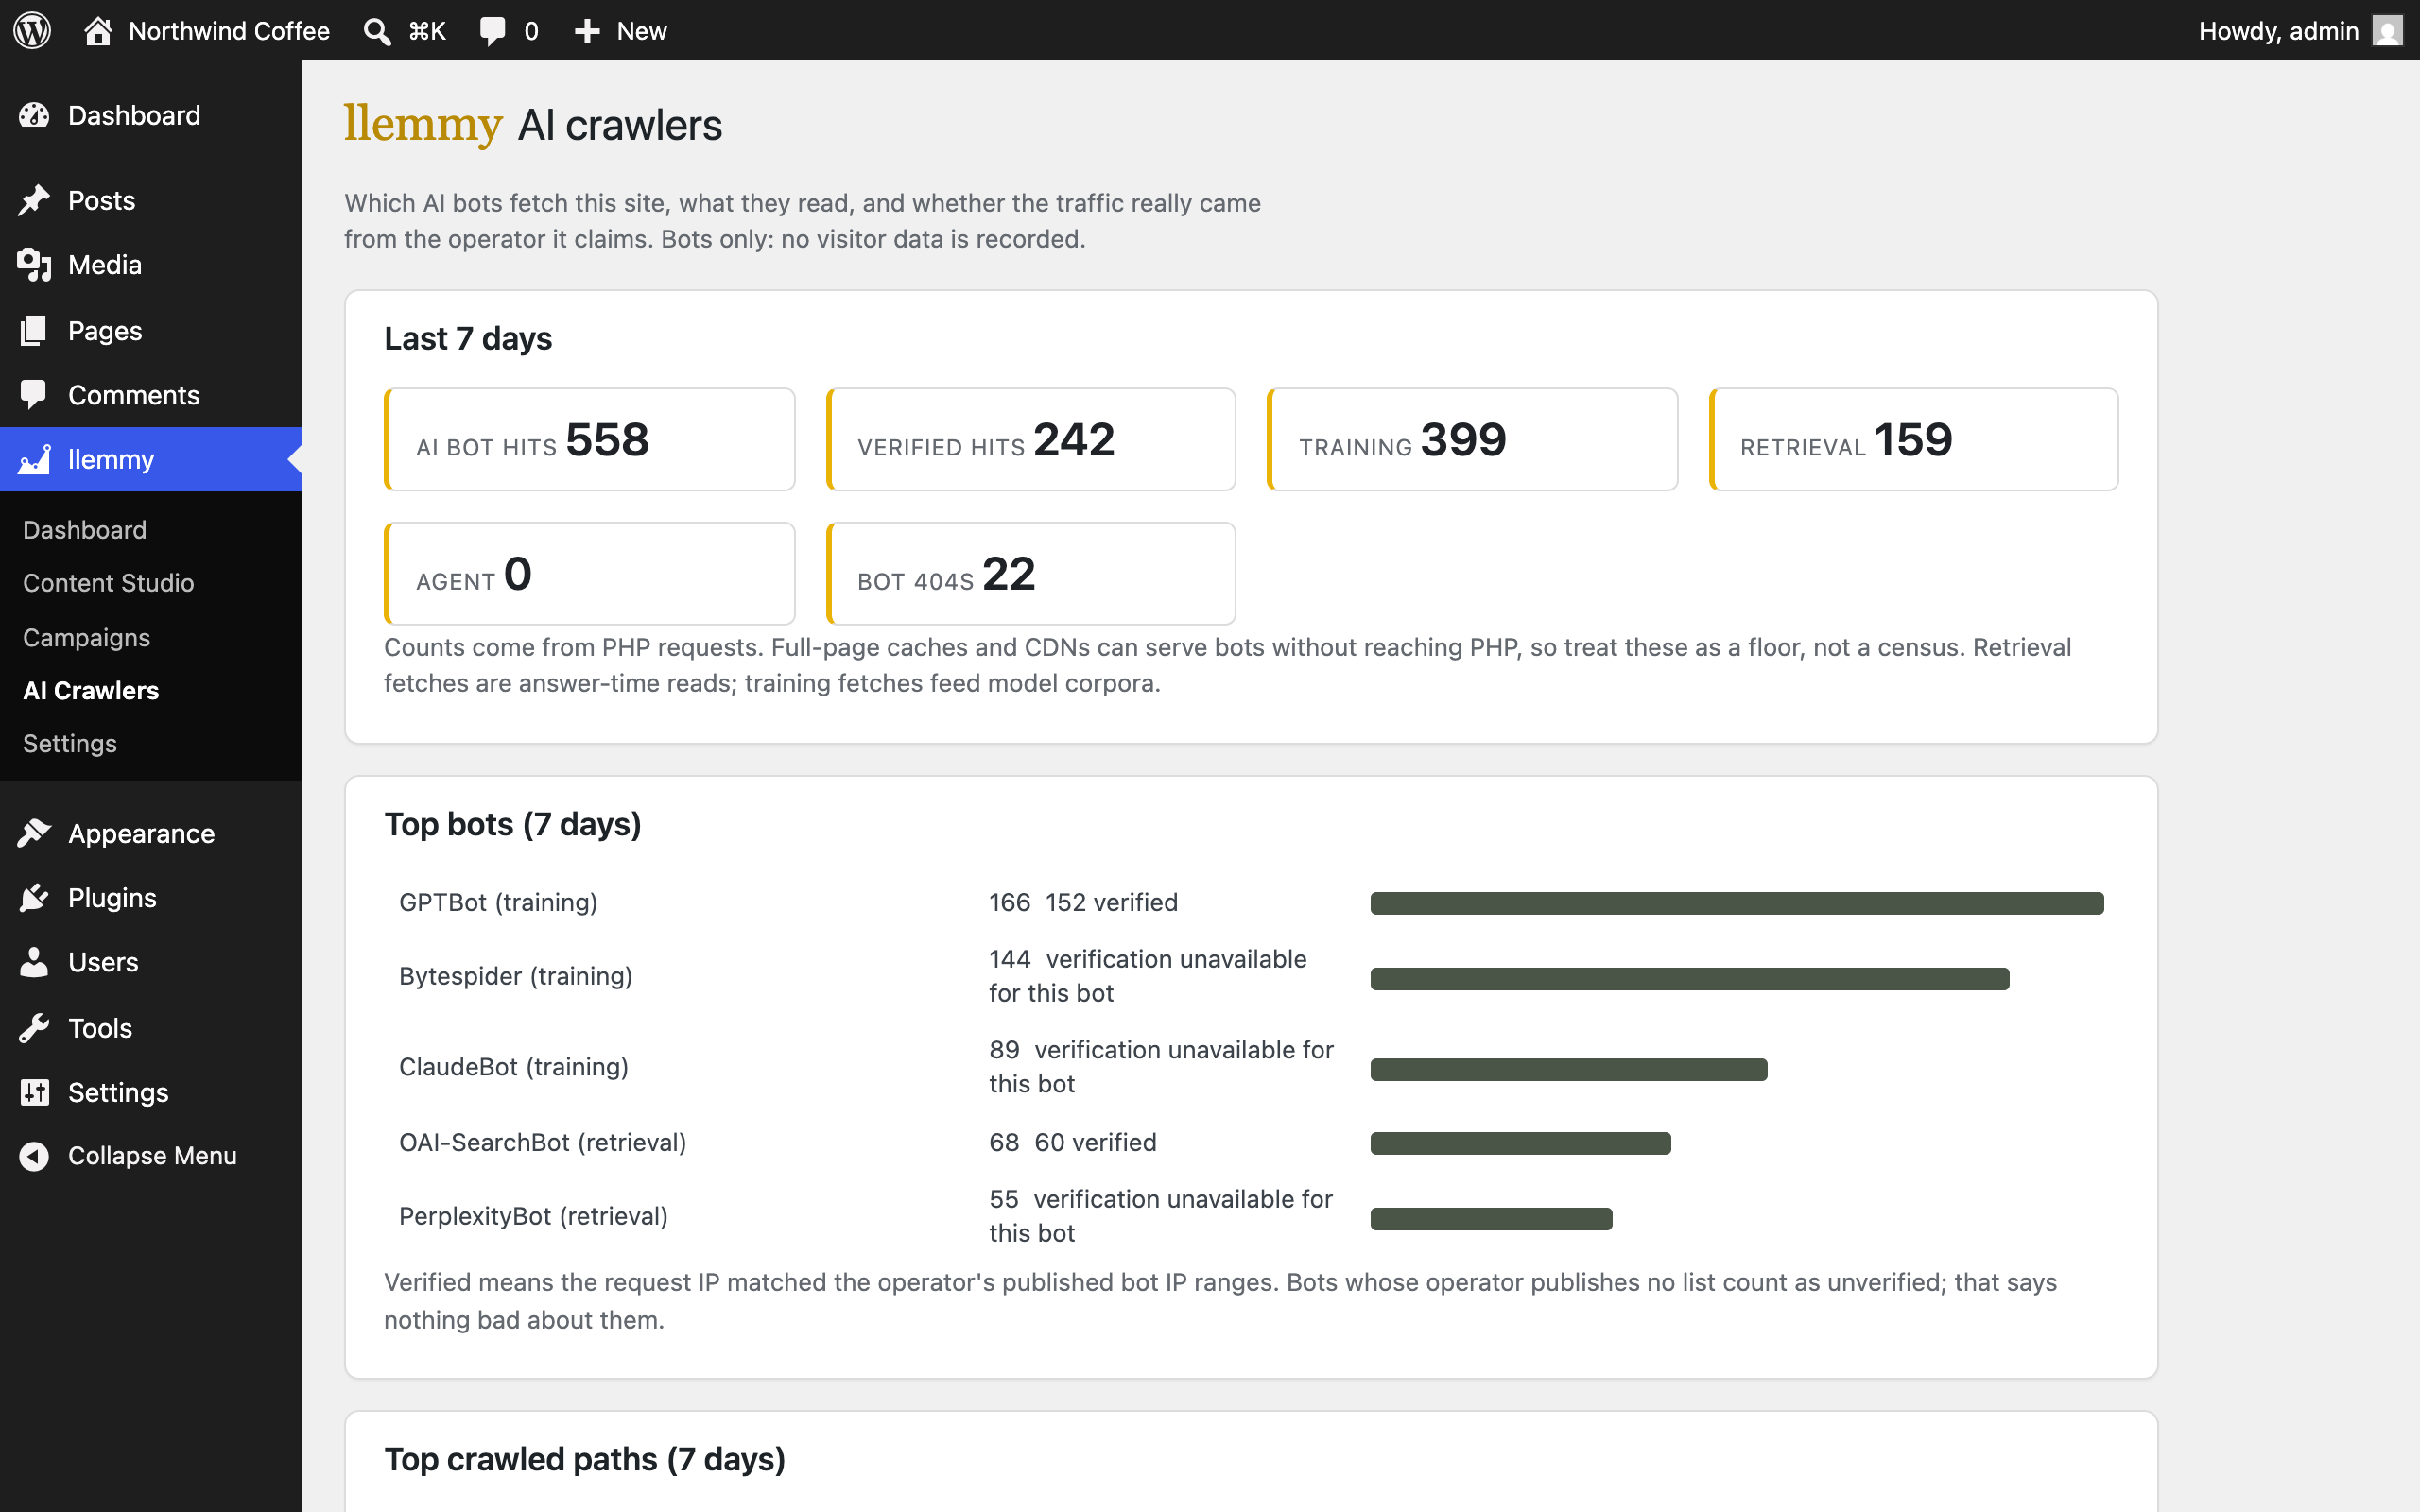Viewport: 2420px width, 1512px height.
Task: Click the Comments bubble icon in the sidebar
Action: coord(34,395)
